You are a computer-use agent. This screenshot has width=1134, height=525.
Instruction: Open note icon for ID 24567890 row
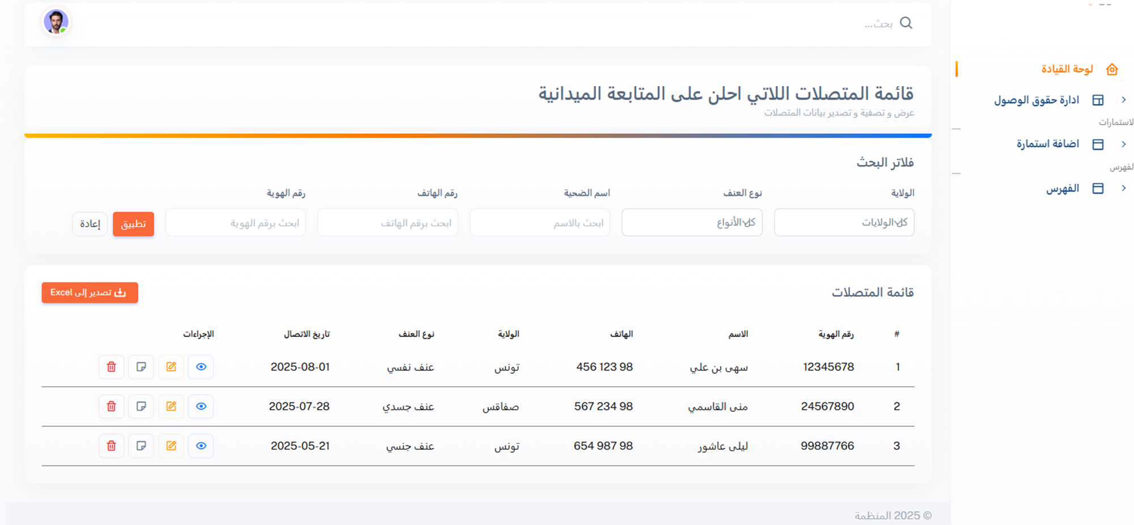141,407
